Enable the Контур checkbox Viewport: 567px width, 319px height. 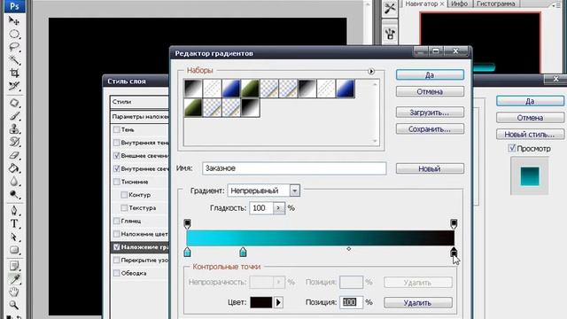(x=124, y=195)
